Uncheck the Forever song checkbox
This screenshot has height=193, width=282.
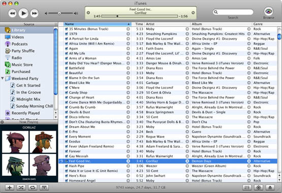(67, 151)
